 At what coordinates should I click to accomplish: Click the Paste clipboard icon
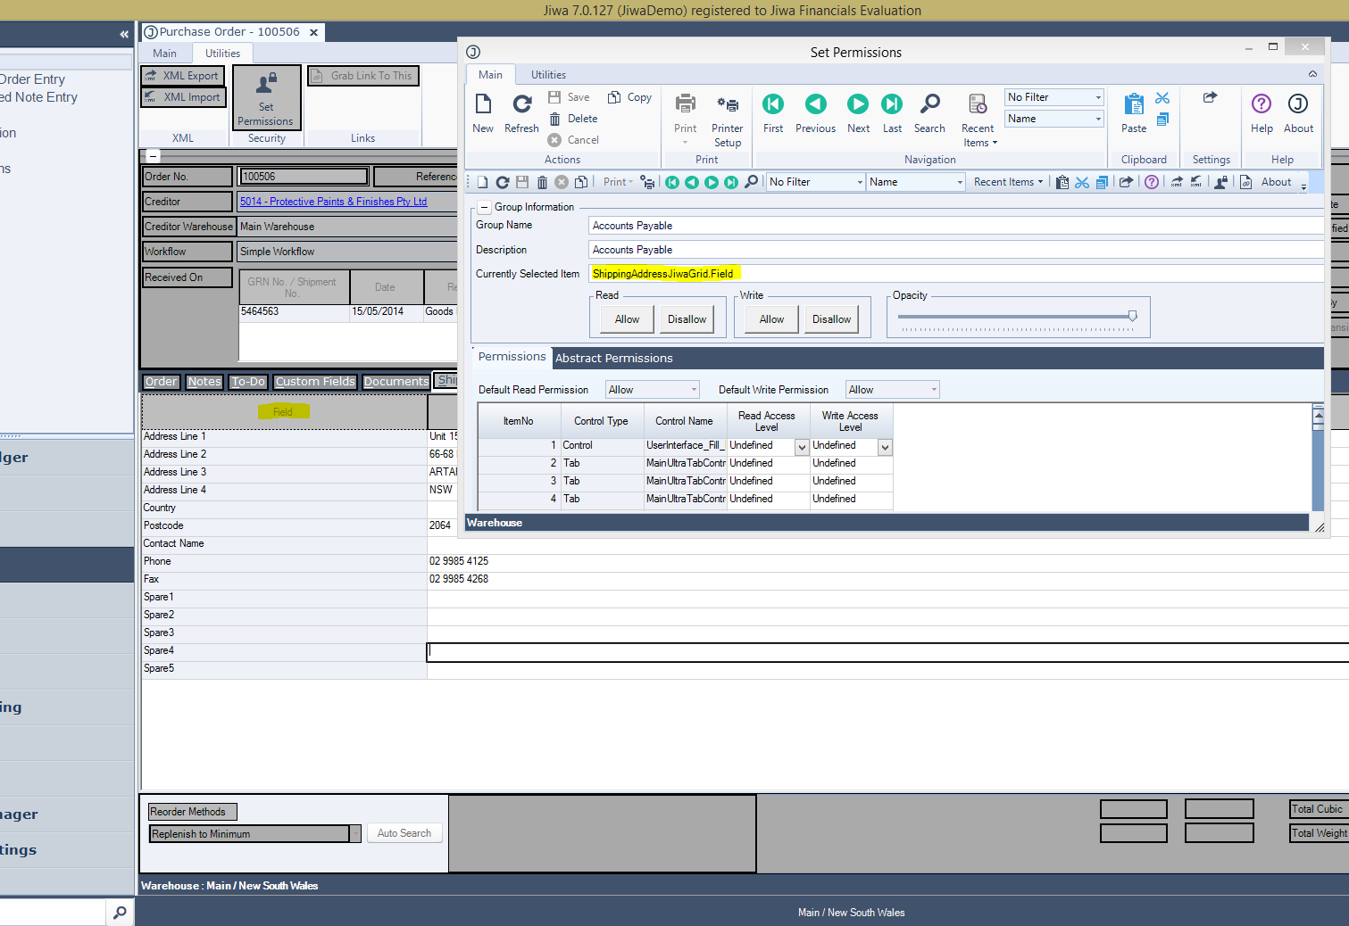[1134, 105]
